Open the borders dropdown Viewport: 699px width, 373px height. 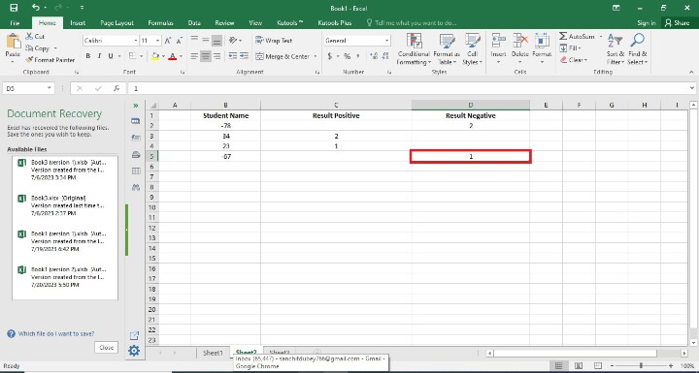pyautogui.click(x=142, y=56)
